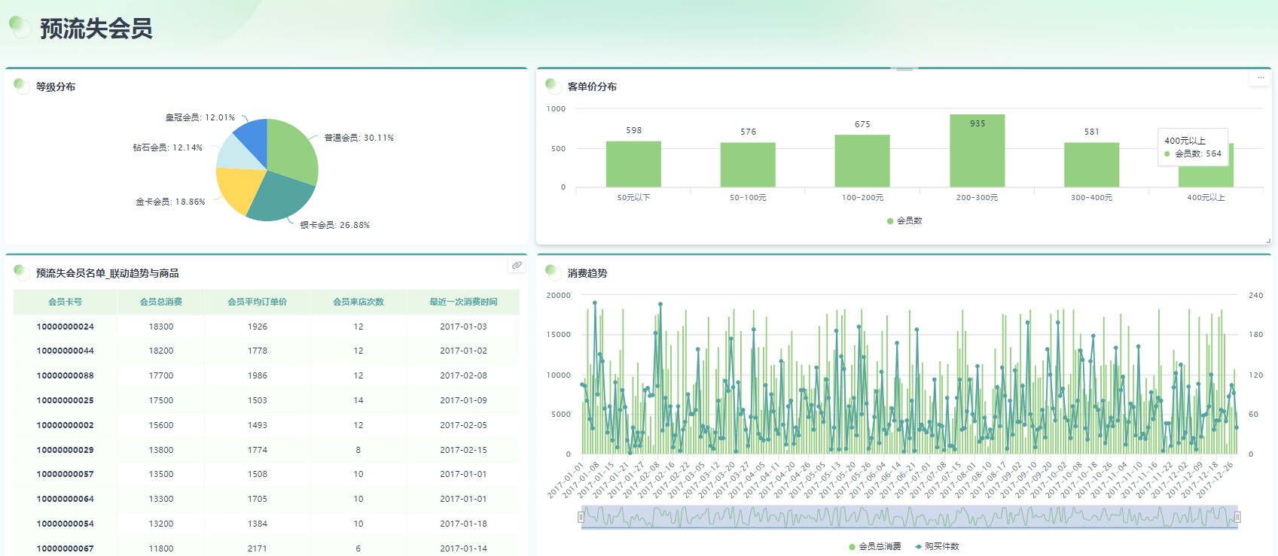Click the 等级分布 panel title
The width and height of the screenshot is (1278, 556).
pos(56,87)
